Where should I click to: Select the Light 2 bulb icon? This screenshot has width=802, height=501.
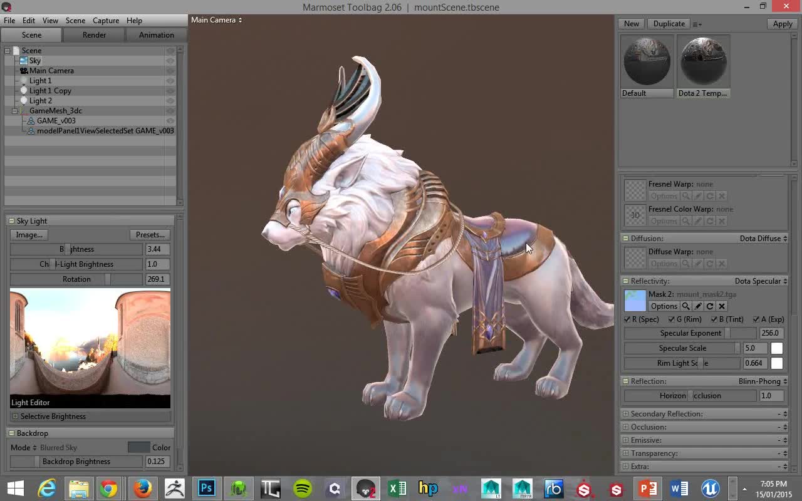[x=24, y=101]
